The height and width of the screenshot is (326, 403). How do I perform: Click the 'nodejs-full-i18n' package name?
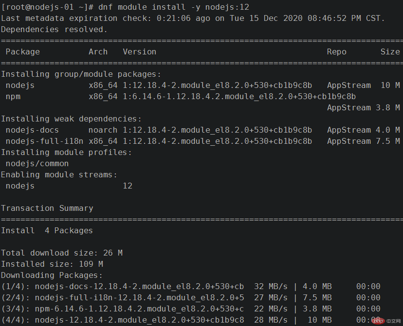click(x=44, y=141)
